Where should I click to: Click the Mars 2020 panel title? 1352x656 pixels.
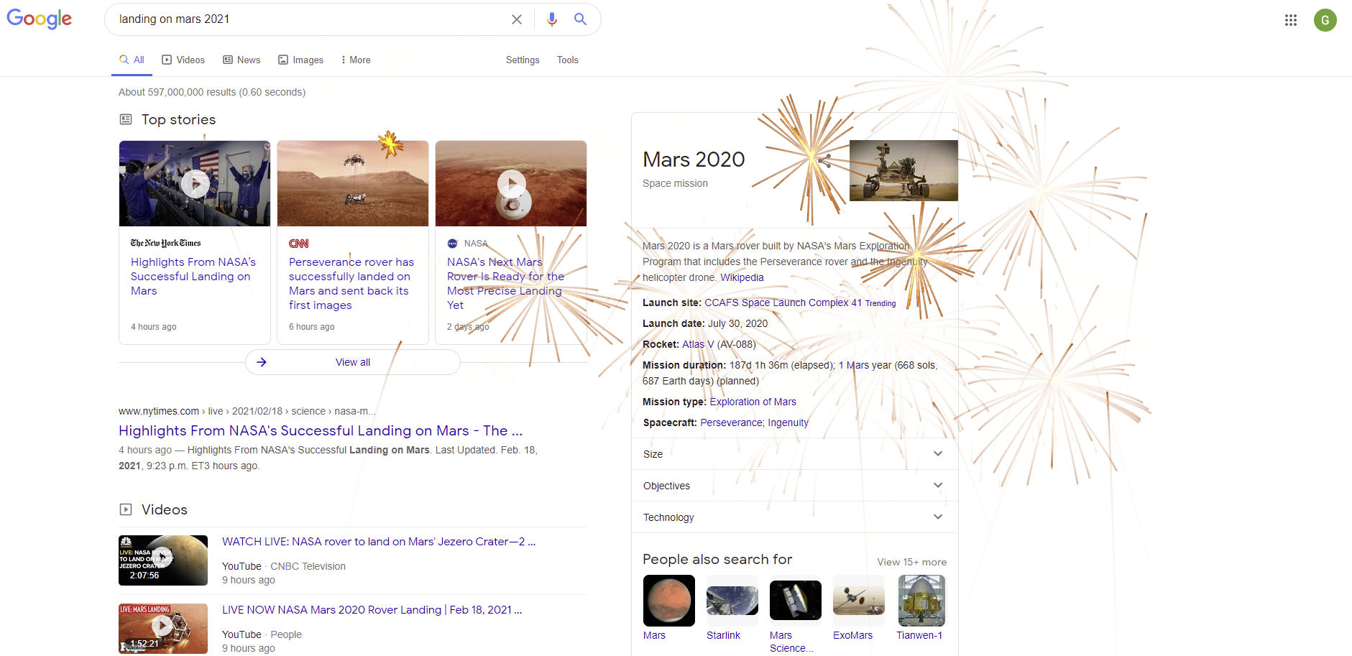coord(694,160)
